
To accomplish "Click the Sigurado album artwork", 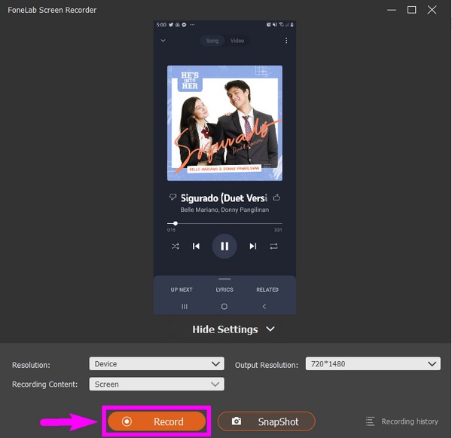I will tap(224, 123).
